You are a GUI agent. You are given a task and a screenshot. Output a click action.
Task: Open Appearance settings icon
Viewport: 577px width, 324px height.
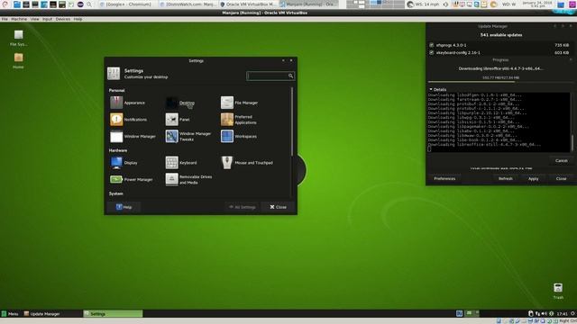[x=116, y=103]
